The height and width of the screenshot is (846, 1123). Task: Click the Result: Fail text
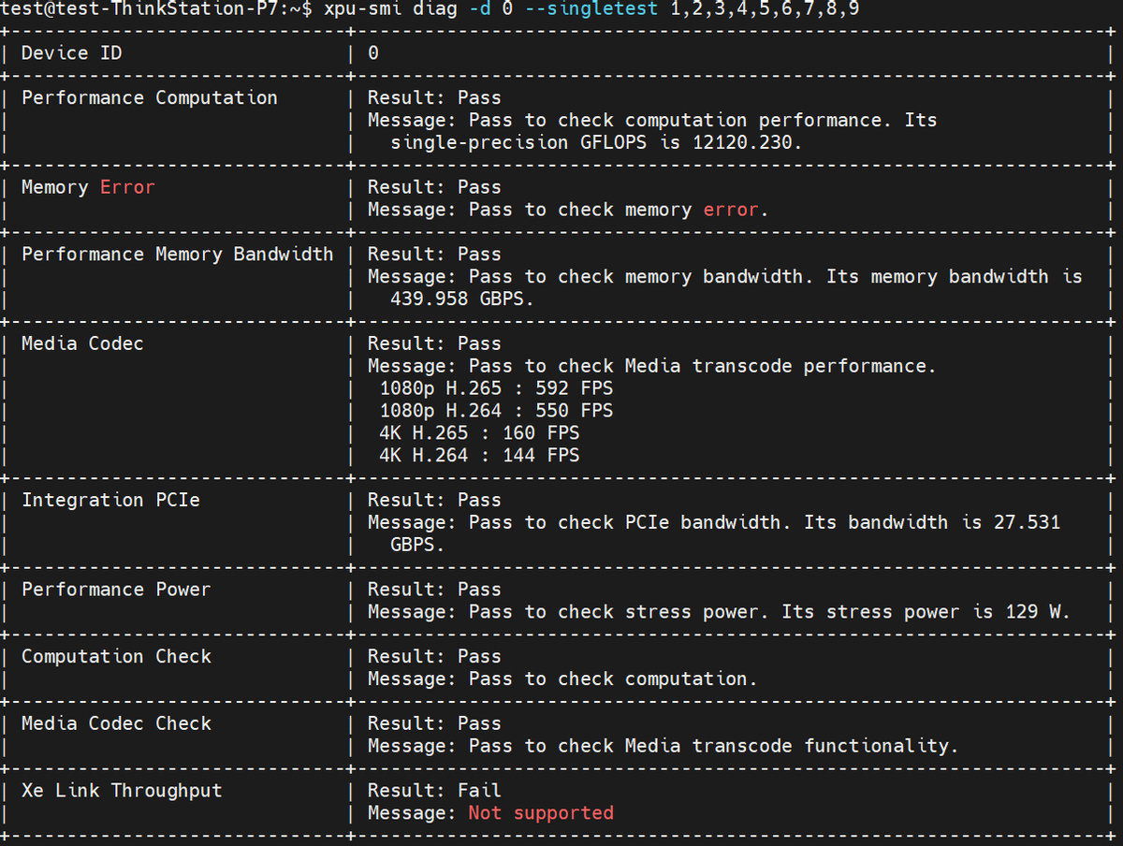pos(434,791)
